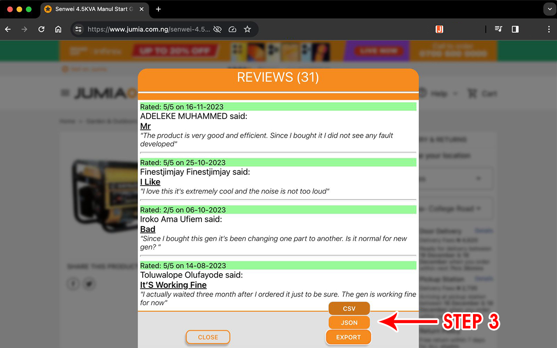The height and width of the screenshot is (348, 557).
Task: Open the review titled 'It'S Working Fine'
Action: pyautogui.click(x=173, y=285)
